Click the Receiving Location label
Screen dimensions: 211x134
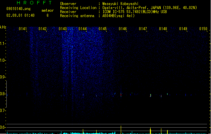point(78,8)
